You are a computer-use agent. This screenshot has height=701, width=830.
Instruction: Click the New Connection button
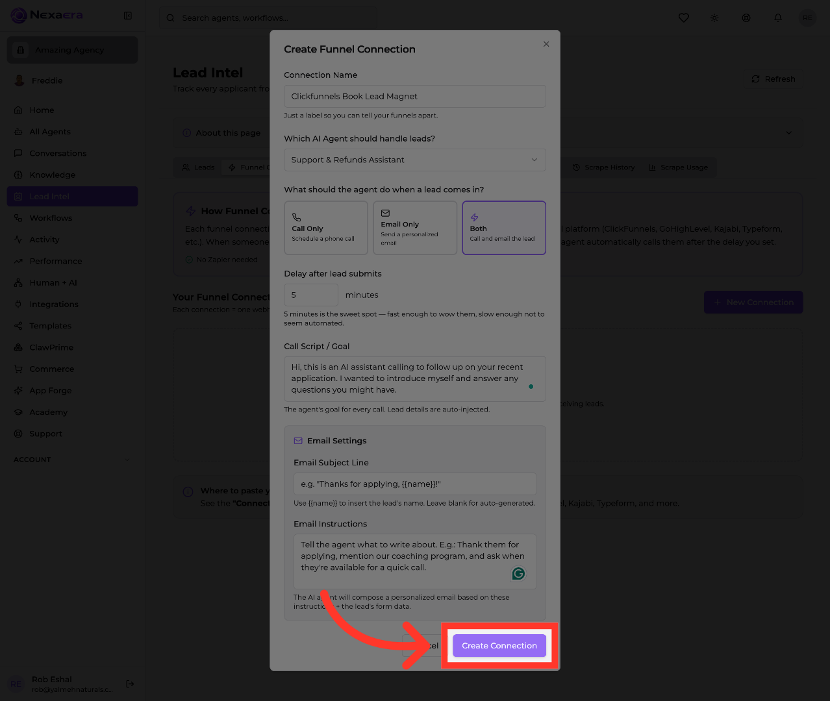(753, 302)
